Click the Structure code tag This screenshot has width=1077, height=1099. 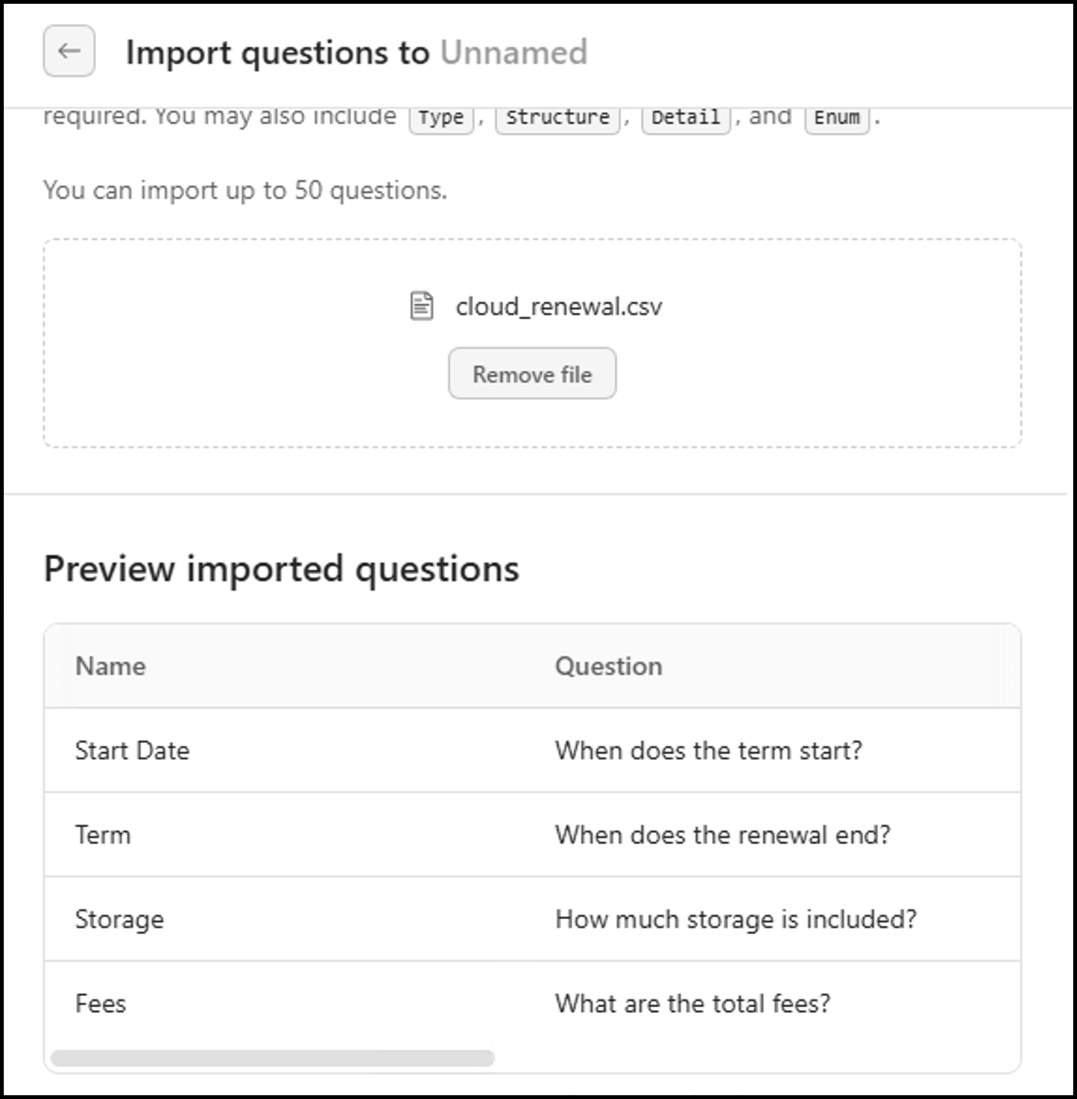[x=557, y=117]
